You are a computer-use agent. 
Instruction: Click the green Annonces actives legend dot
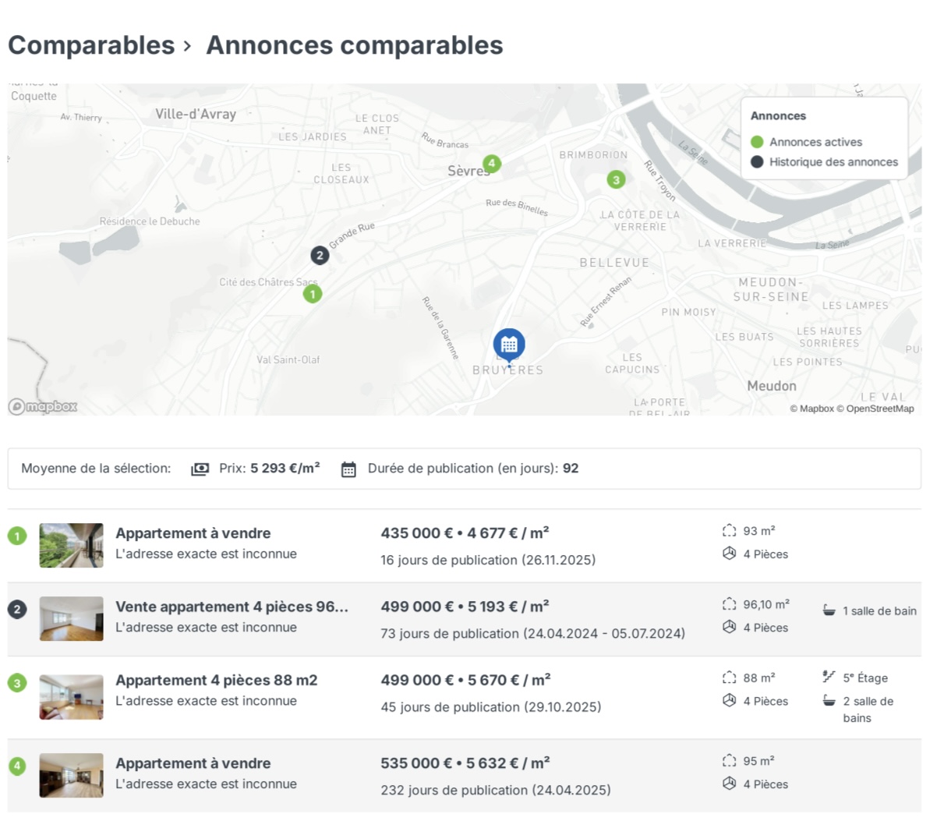pos(756,142)
